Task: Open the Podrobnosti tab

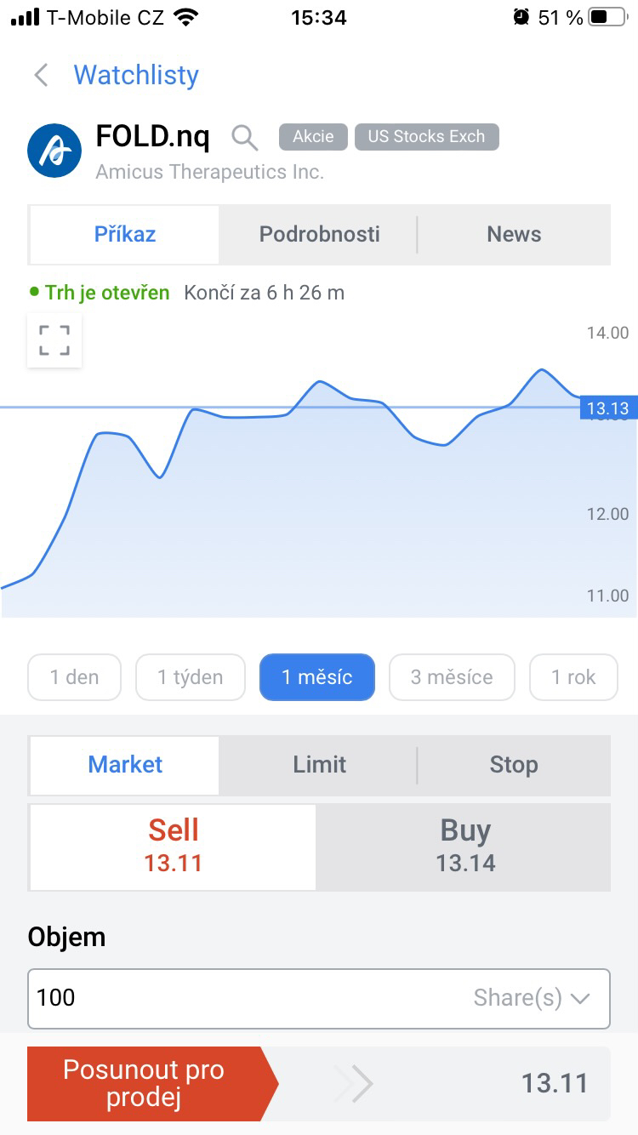Action: pos(319,234)
